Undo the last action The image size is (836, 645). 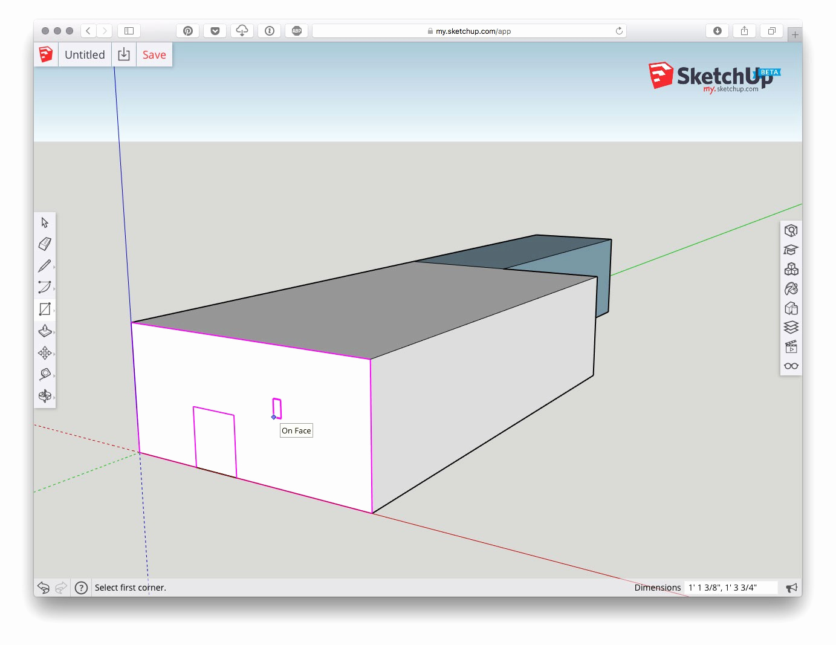coord(44,588)
